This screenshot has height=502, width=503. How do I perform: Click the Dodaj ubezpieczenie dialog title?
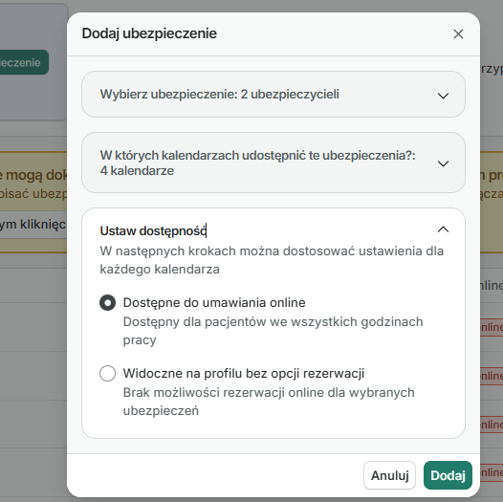tap(149, 33)
